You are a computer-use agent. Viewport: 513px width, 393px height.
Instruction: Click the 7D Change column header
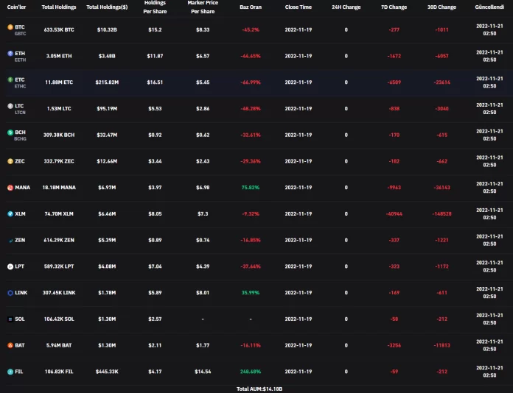point(394,7)
